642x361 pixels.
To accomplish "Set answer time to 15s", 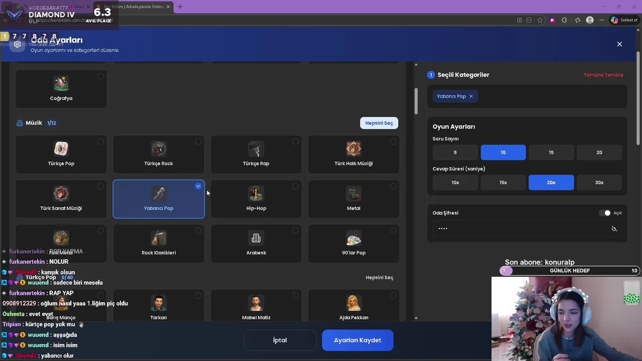I will tap(503, 183).
